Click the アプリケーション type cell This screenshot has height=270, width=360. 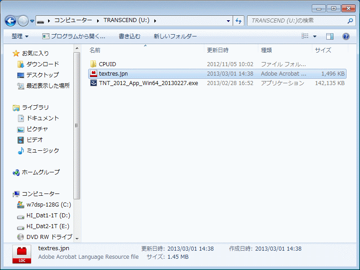(283, 83)
